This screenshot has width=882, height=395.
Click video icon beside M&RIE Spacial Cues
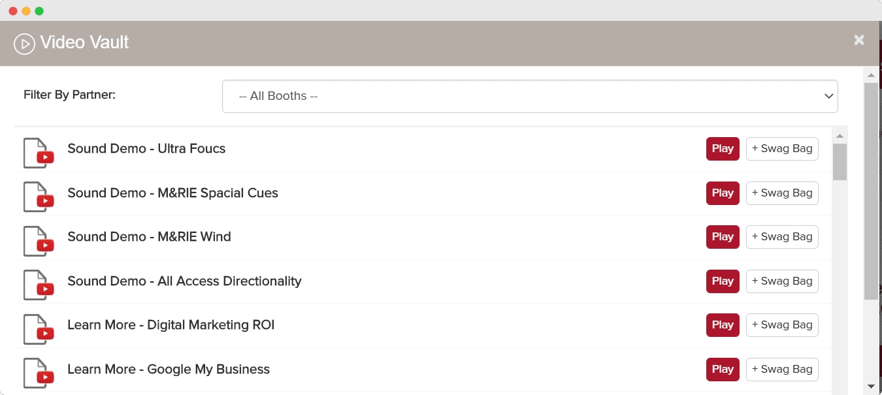coord(39,197)
